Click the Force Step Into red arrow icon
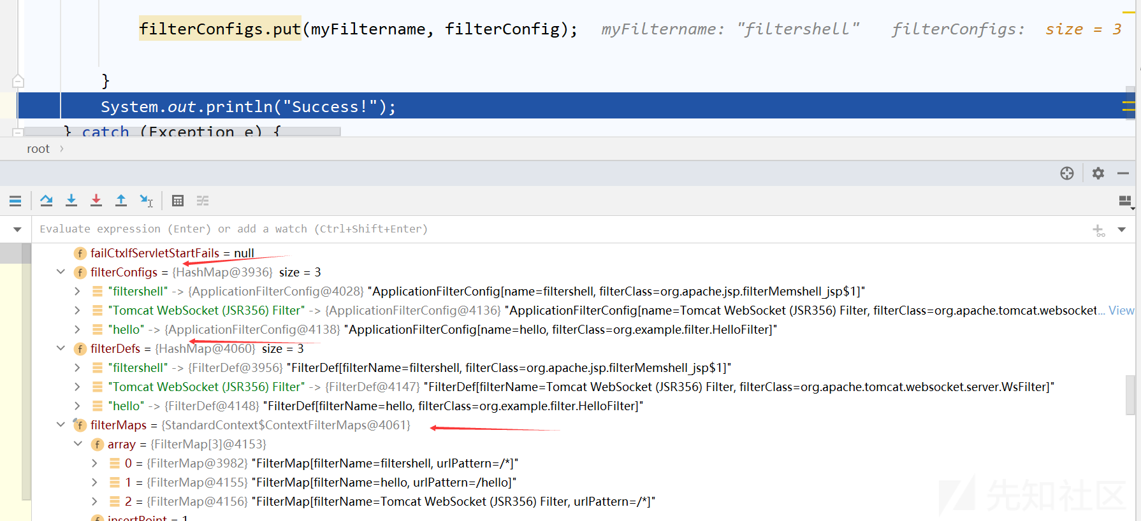Image resolution: width=1141 pixels, height=521 pixels. coord(96,201)
